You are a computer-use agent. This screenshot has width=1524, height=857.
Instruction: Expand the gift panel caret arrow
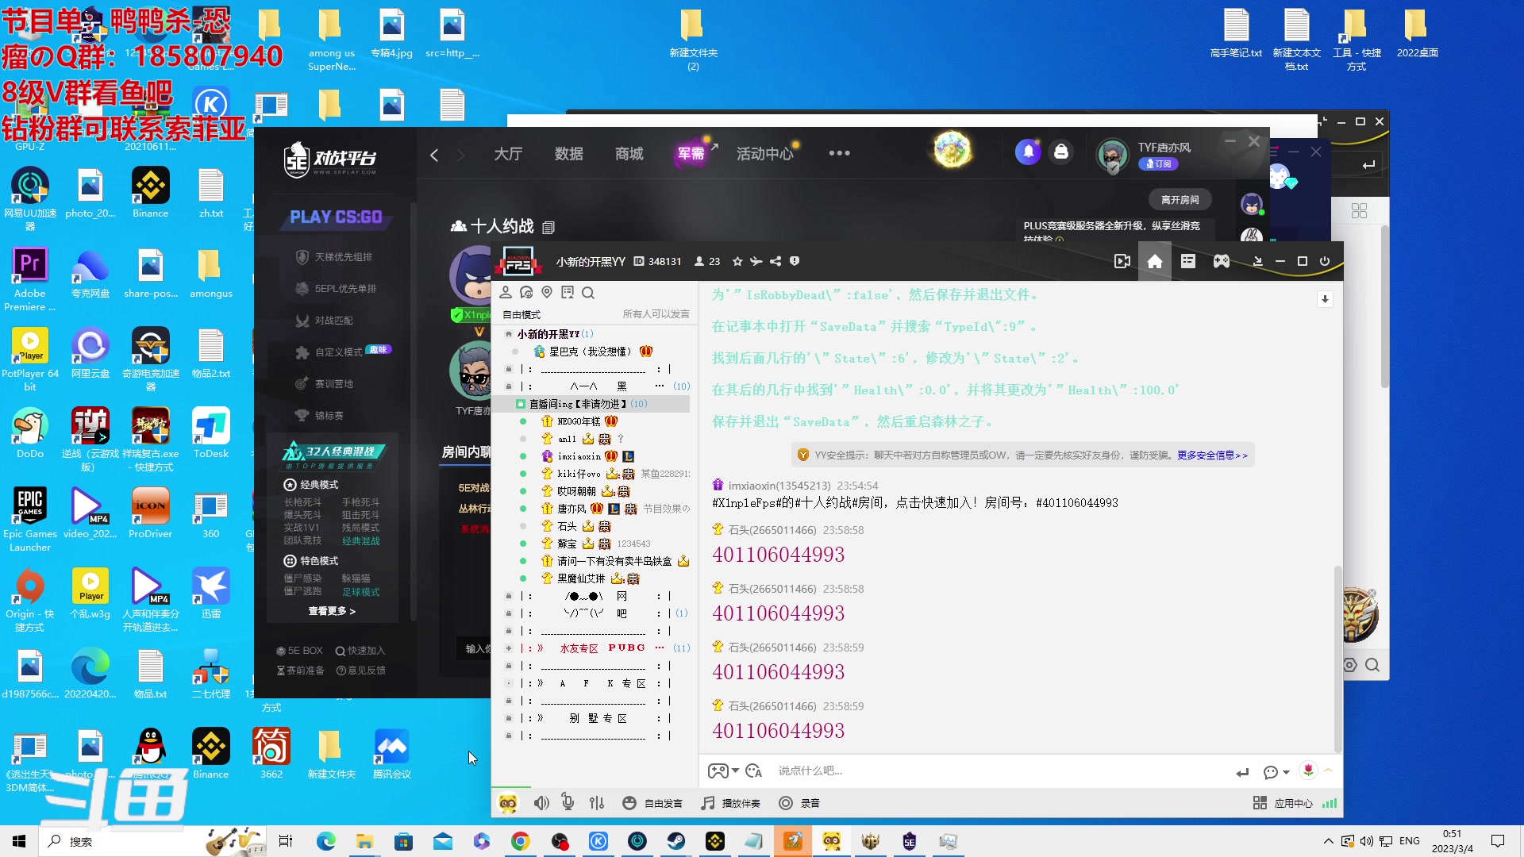[x=1328, y=771]
